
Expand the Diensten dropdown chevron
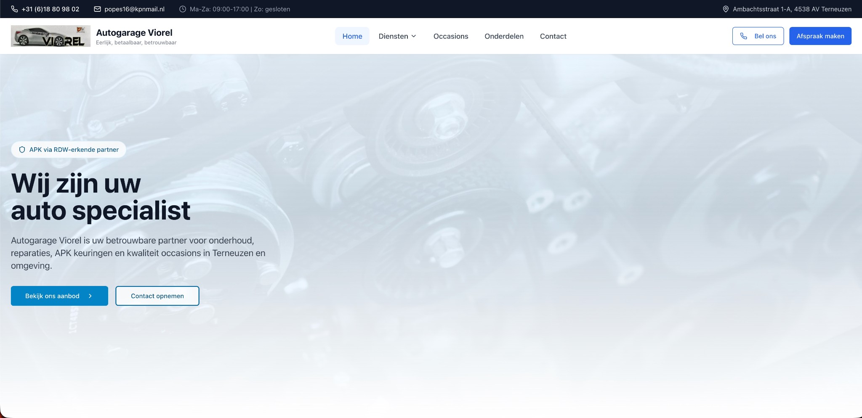pos(414,36)
